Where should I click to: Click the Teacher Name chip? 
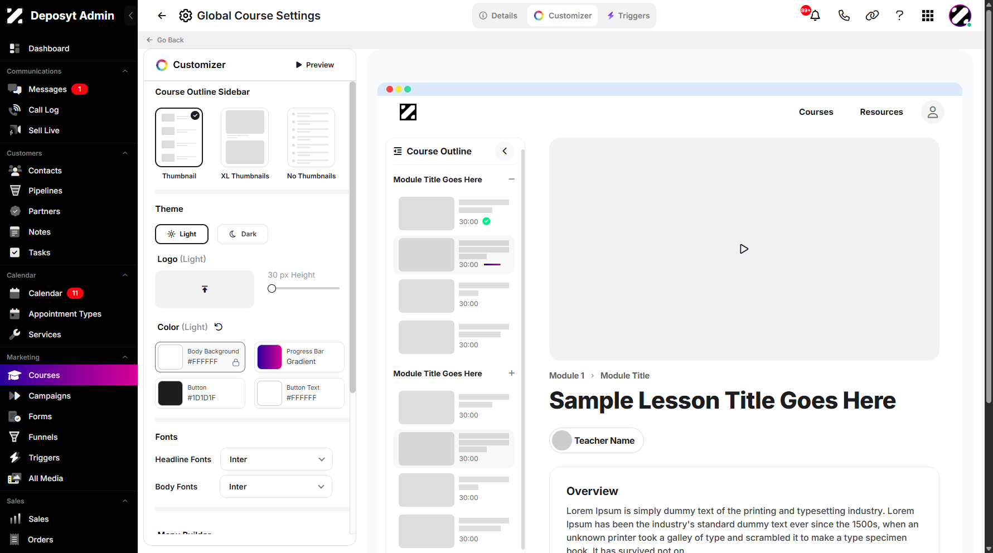click(596, 440)
